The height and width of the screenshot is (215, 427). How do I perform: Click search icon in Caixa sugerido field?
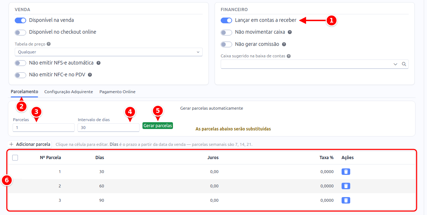404,64
